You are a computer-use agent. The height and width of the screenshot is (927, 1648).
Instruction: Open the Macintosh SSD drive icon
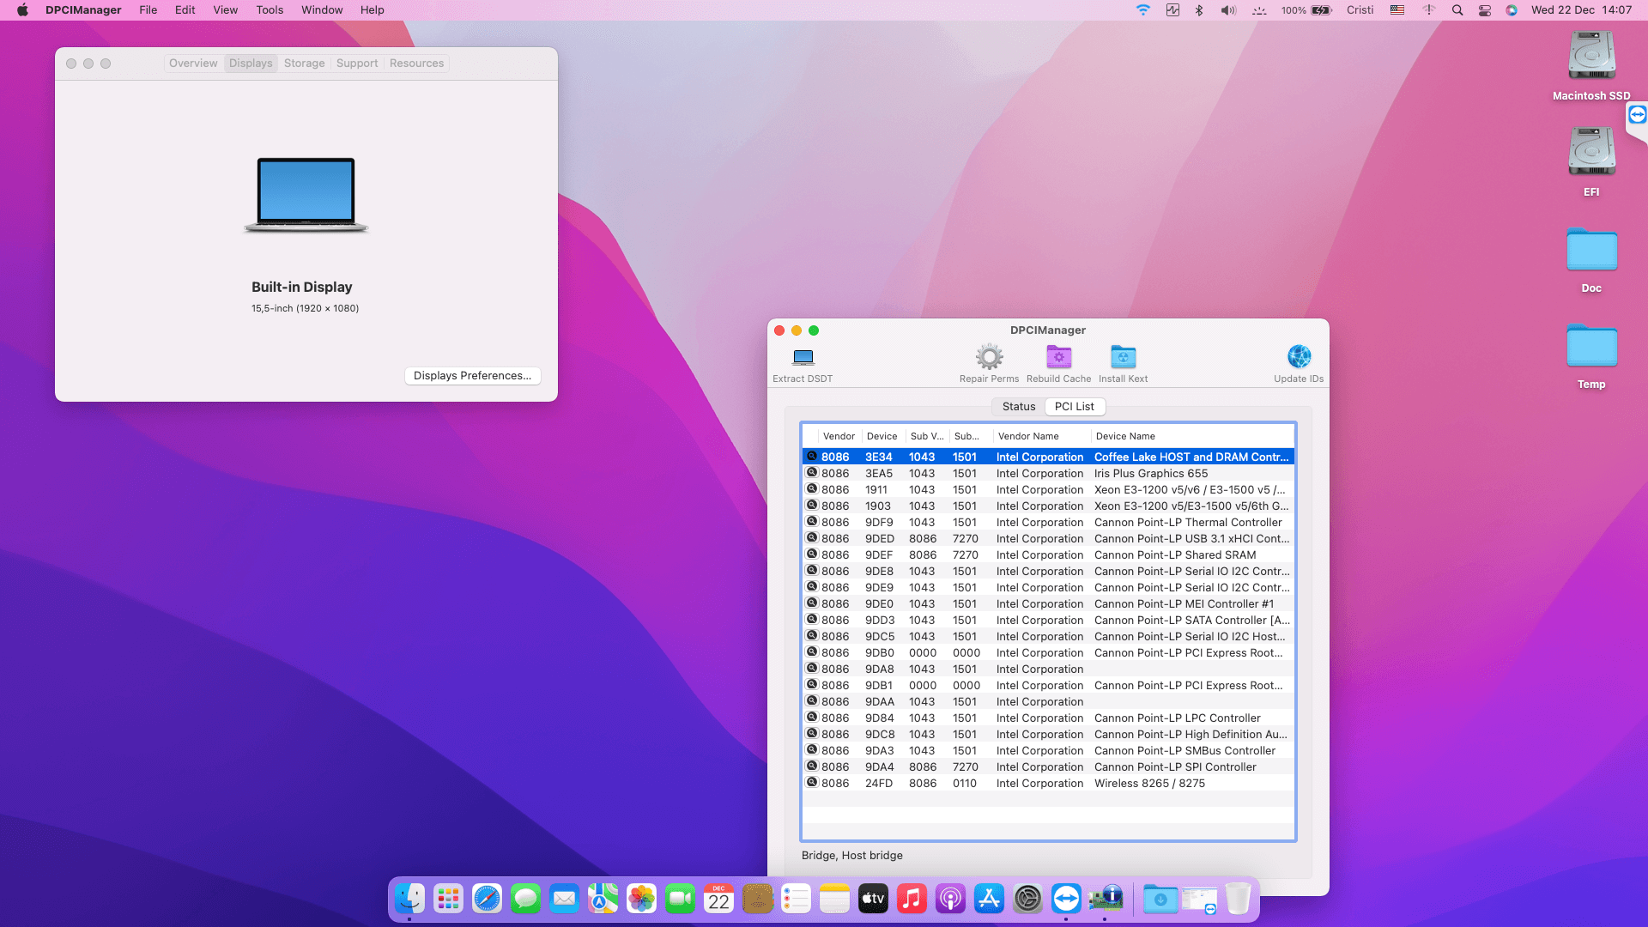(x=1591, y=57)
